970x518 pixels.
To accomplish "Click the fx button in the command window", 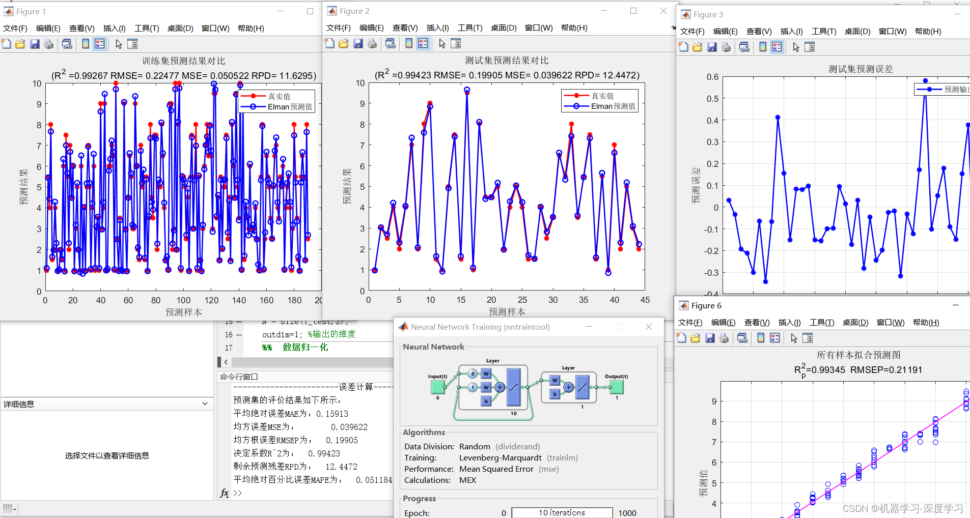I will [224, 493].
